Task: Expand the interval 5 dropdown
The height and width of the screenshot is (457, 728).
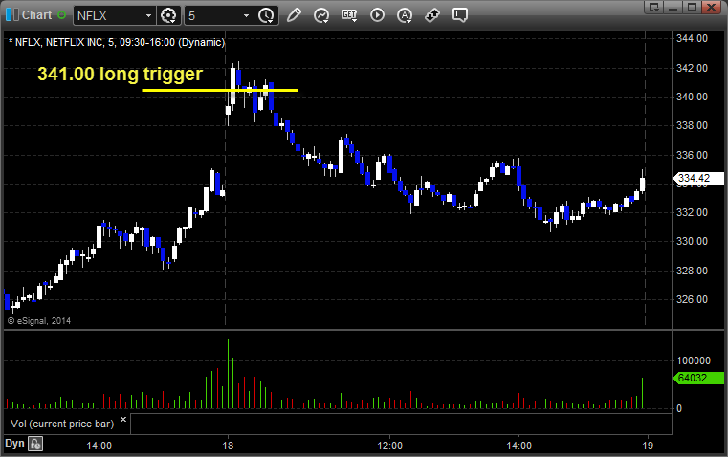Action: (x=247, y=15)
